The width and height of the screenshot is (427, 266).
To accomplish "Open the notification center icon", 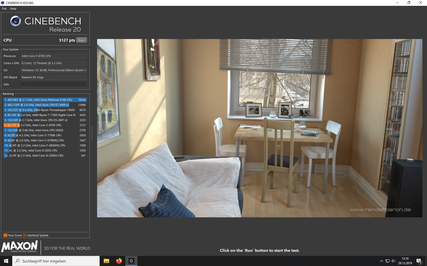I will click(x=419, y=261).
